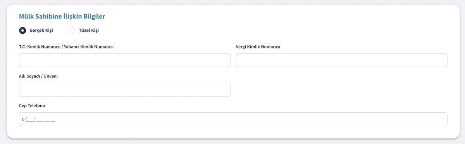Select the Gerçek Kişi radio button
This screenshot has width=465, height=144.
(x=22, y=30)
